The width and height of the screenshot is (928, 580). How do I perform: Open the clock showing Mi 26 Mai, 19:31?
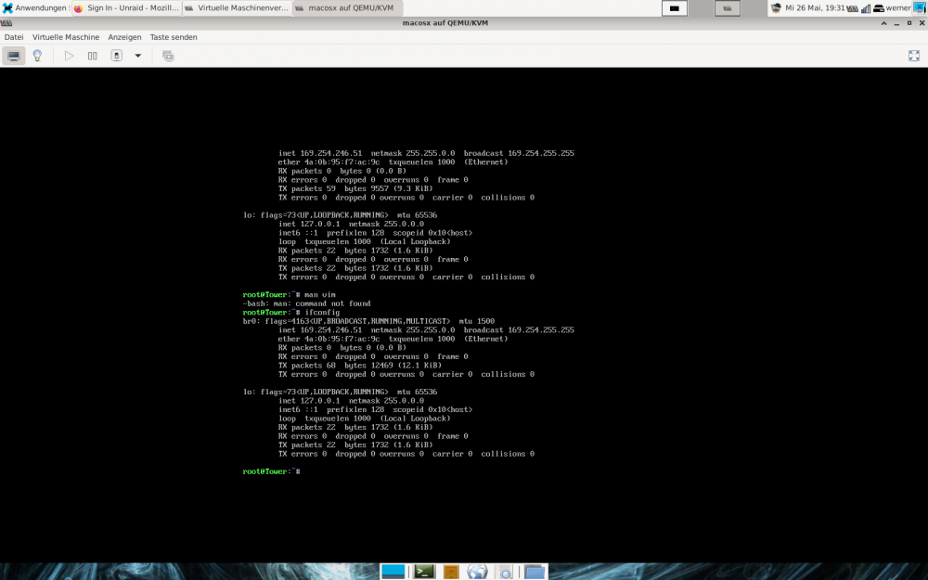coord(815,7)
